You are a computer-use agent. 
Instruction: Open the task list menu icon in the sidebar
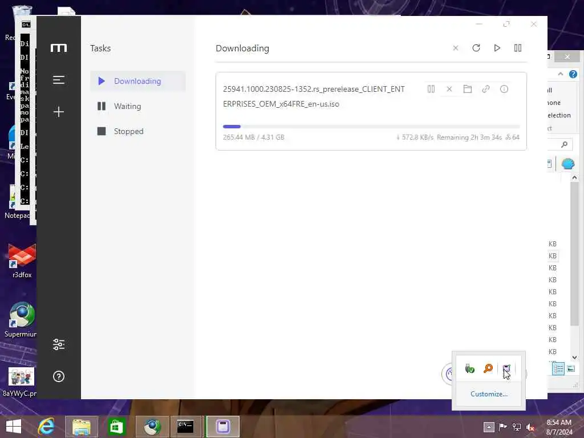click(x=59, y=80)
